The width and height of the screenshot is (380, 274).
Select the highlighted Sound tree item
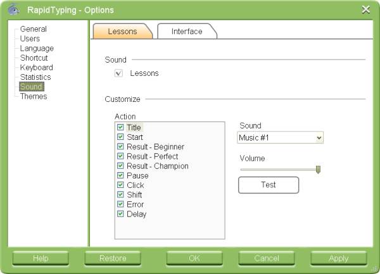pos(32,87)
